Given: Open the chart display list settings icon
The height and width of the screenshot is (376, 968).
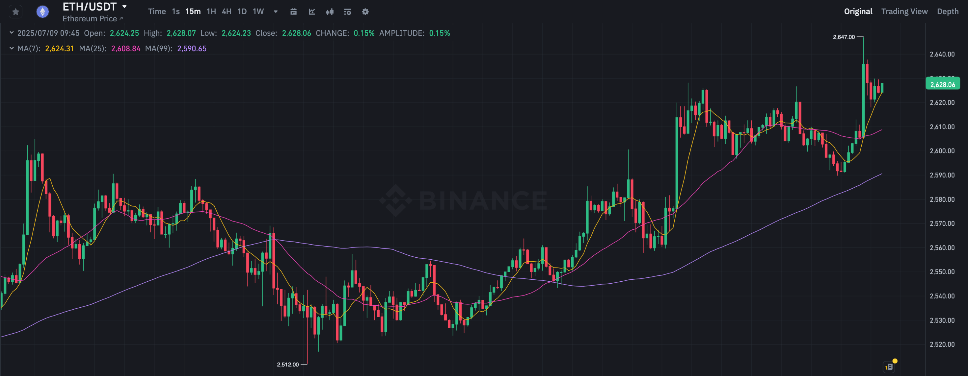Looking at the screenshot, I should pyautogui.click(x=348, y=12).
